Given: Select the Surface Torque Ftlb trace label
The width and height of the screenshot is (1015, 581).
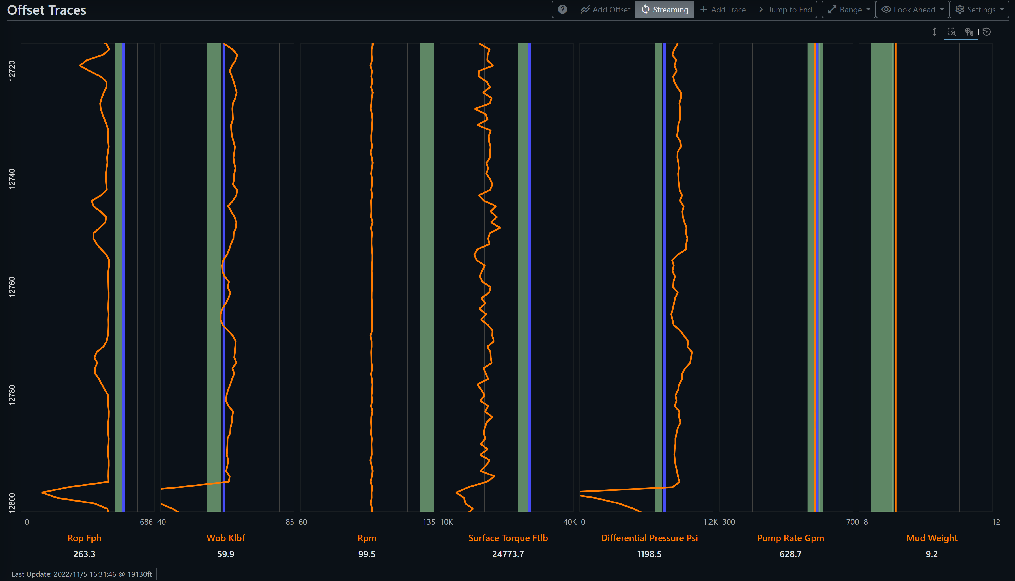Looking at the screenshot, I should point(508,538).
